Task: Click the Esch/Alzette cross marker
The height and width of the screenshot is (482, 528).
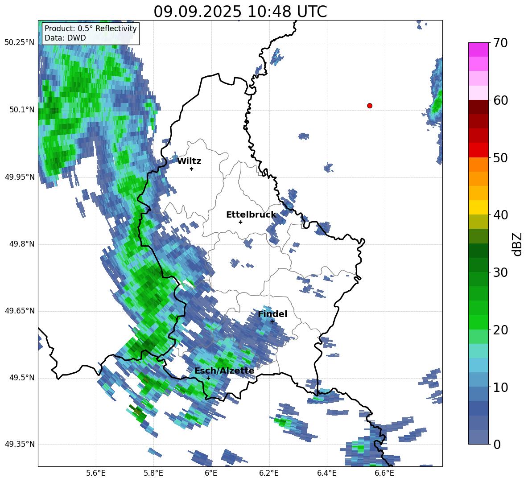Action: (x=208, y=378)
